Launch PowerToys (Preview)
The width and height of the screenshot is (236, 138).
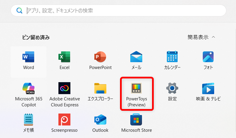[137, 94]
